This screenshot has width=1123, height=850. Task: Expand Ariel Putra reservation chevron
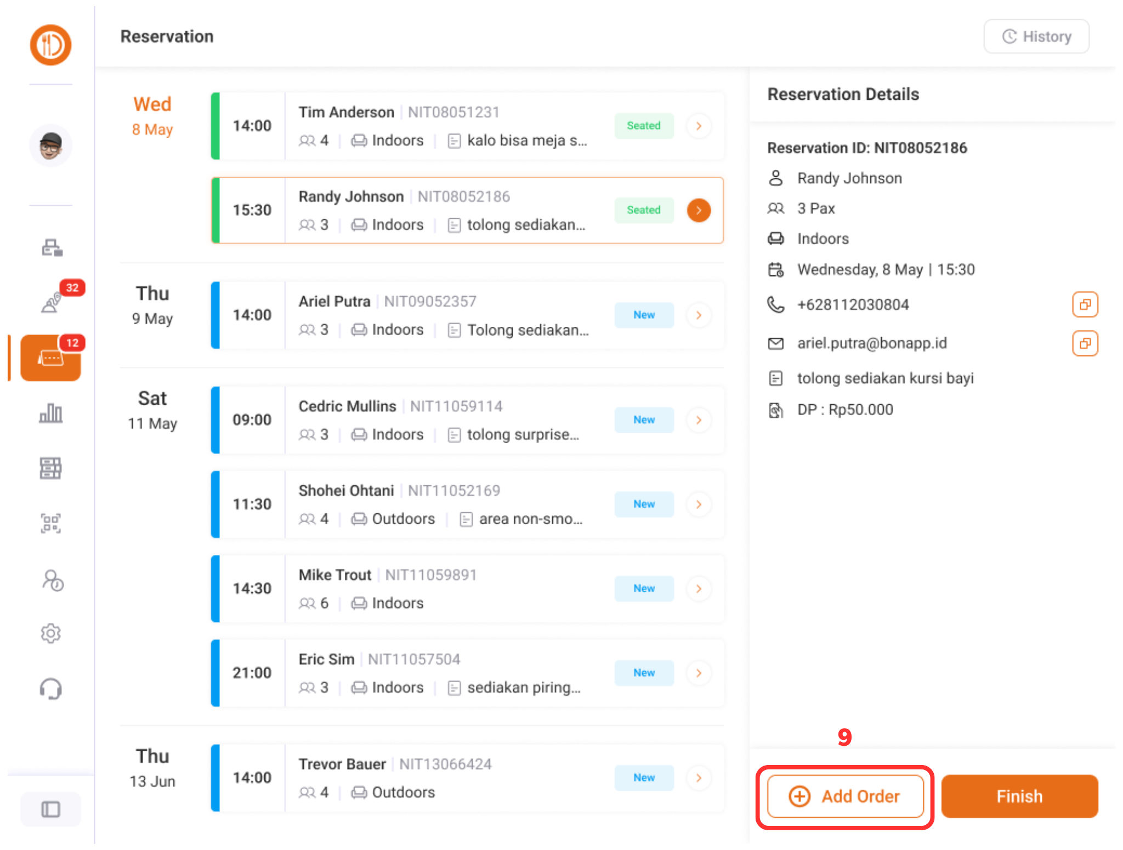tap(699, 315)
